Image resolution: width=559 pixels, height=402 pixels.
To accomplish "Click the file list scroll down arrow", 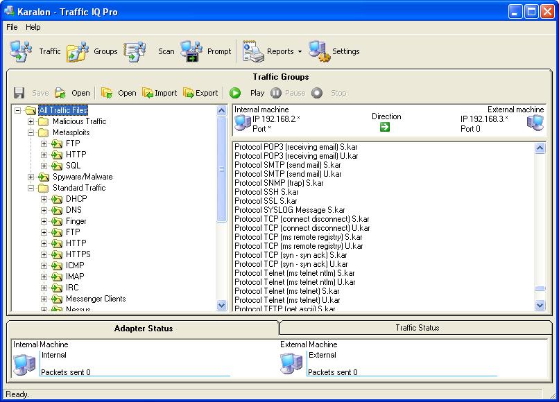I will pyautogui.click(x=540, y=305).
